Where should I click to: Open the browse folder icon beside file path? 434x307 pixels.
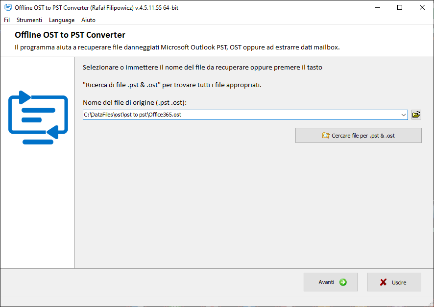click(x=416, y=115)
